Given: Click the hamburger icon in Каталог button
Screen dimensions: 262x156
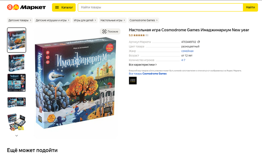Looking at the screenshot, I should [x=57, y=7].
